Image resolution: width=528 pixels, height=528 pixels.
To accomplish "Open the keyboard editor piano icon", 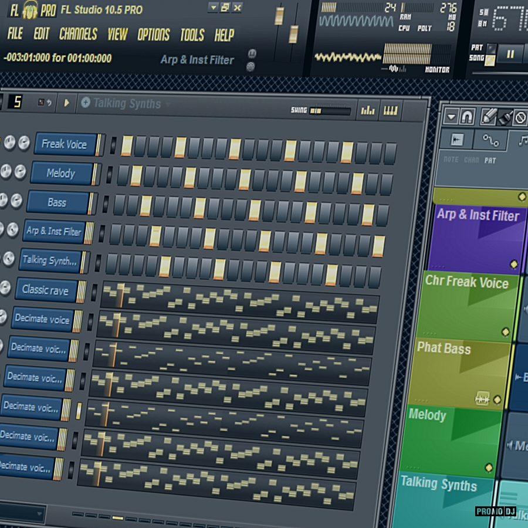I will 390,111.
